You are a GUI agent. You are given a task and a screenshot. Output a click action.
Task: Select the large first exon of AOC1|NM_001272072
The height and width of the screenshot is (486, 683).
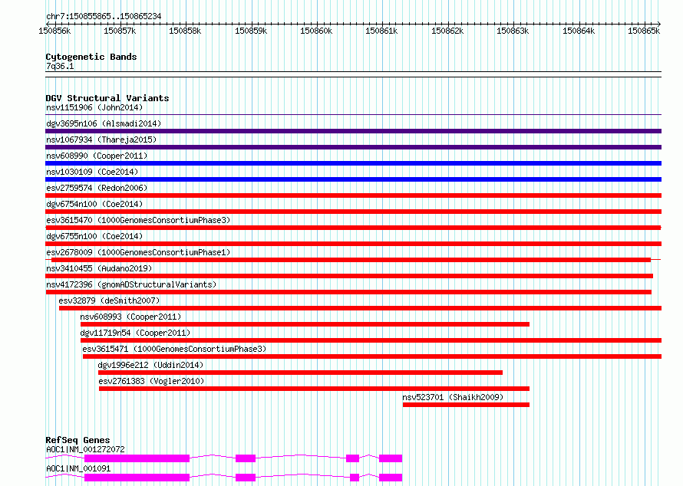click(137, 458)
